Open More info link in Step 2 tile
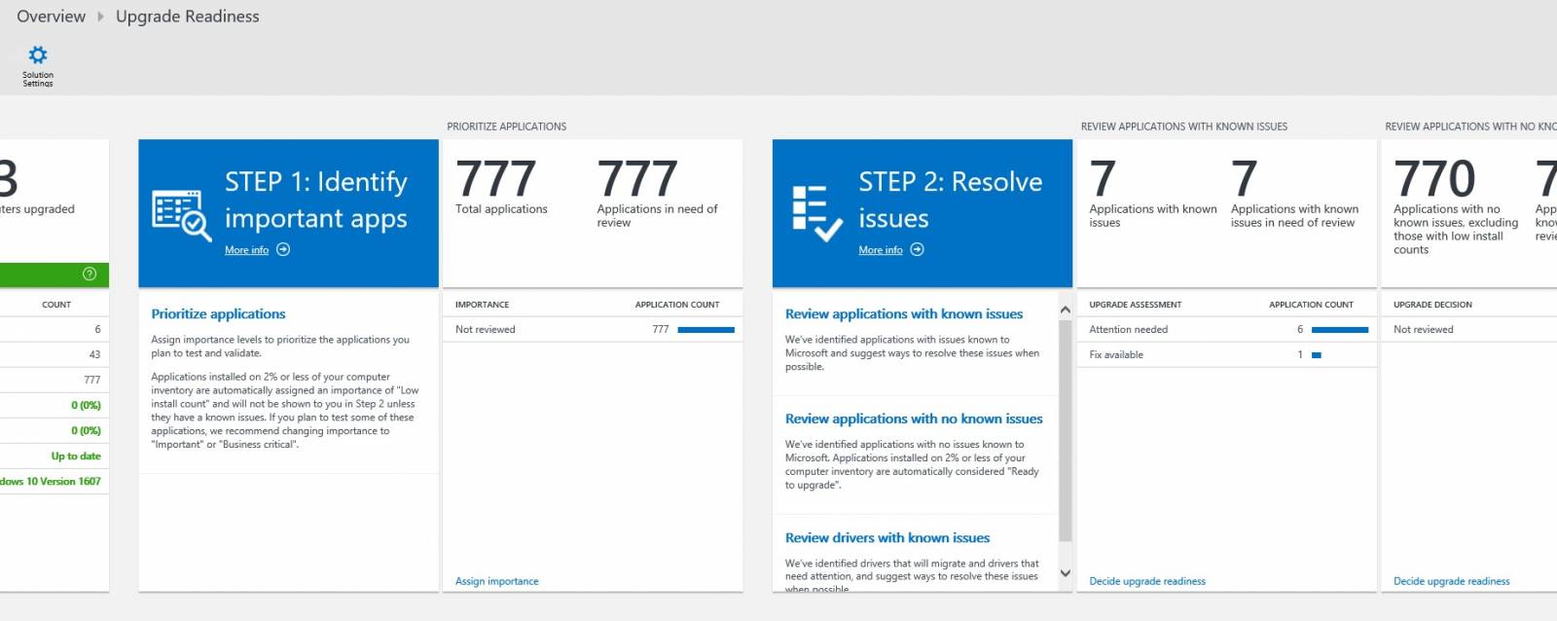 point(880,250)
